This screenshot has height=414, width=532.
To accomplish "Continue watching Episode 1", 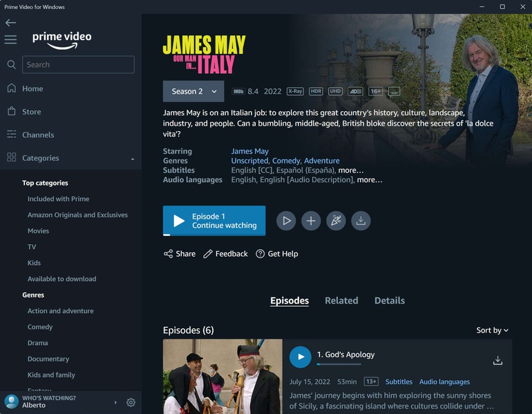I will coord(214,221).
